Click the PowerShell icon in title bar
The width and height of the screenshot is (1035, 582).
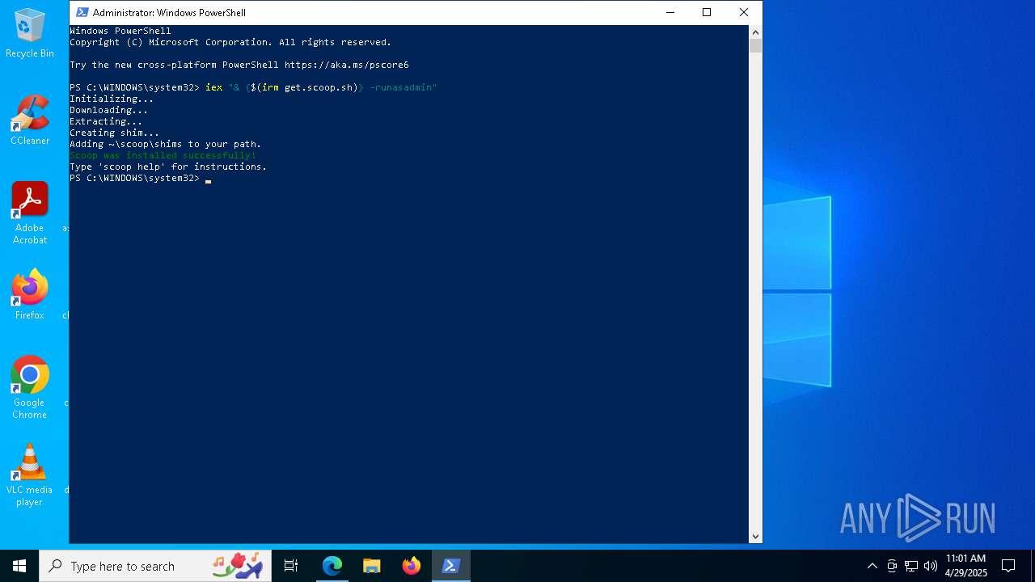(82, 12)
